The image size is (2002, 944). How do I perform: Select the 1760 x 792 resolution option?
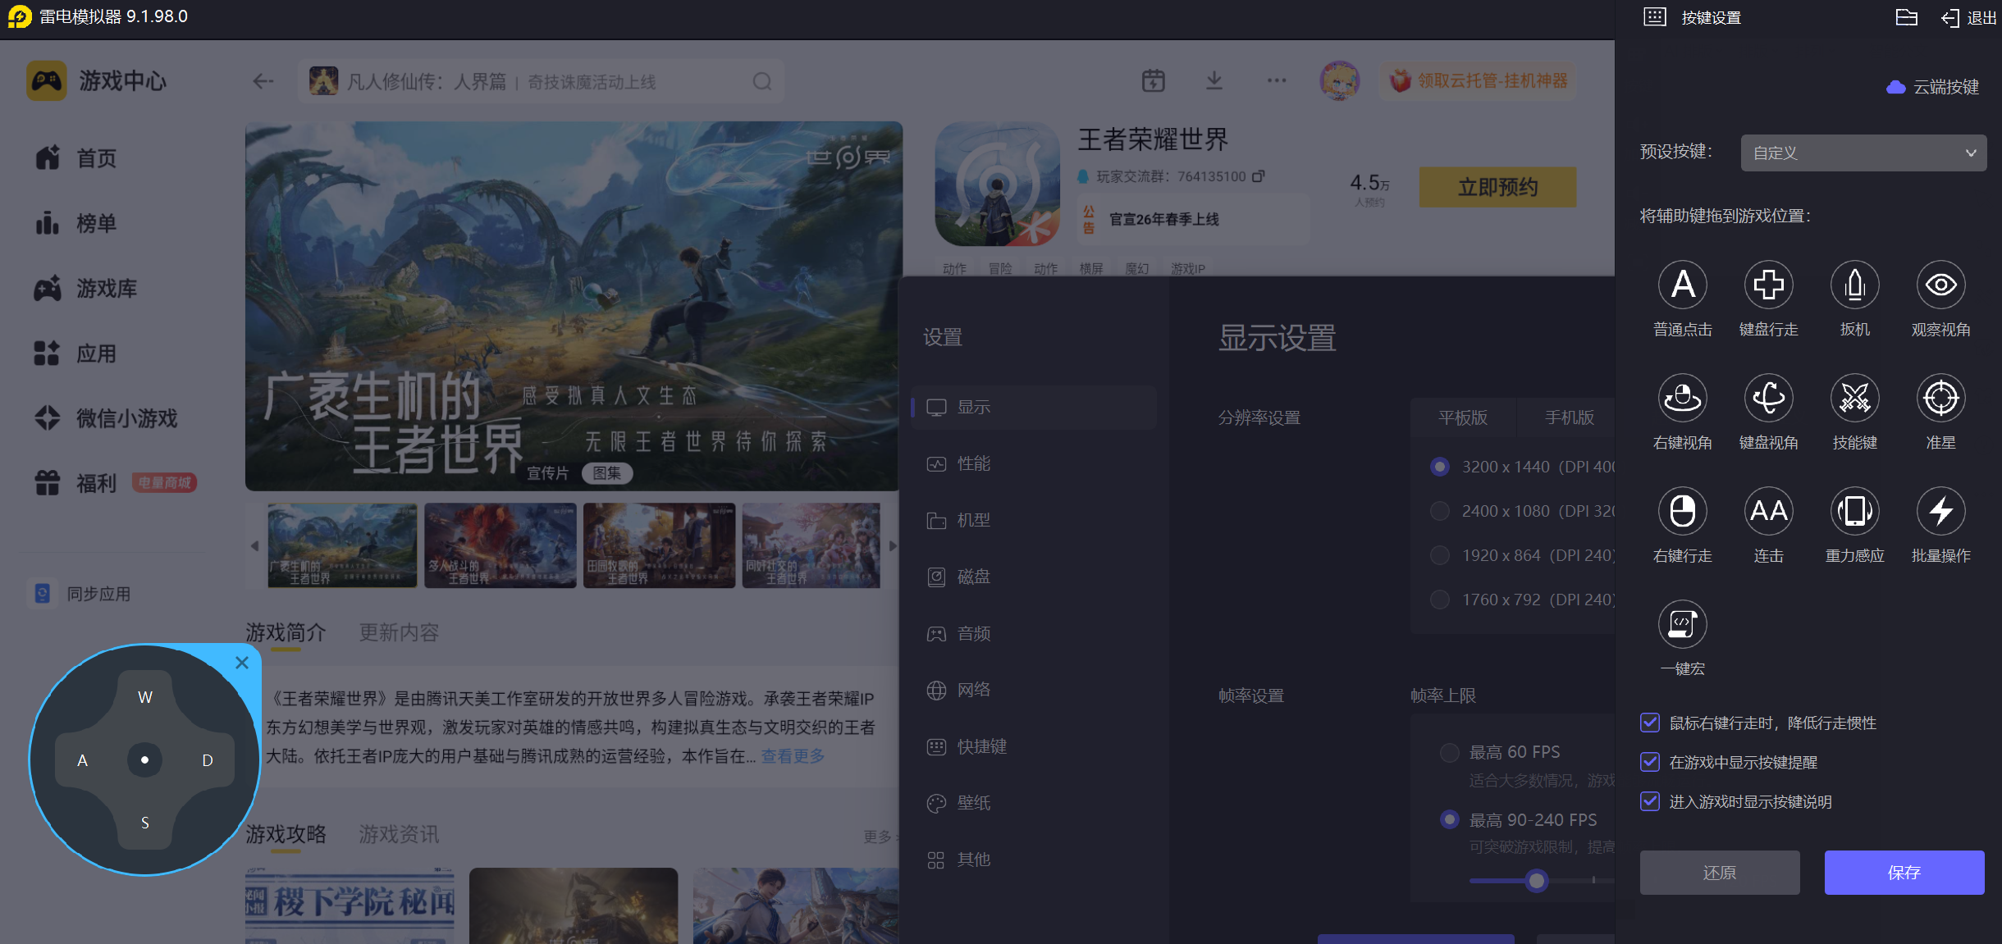click(x=1439, y=600)
